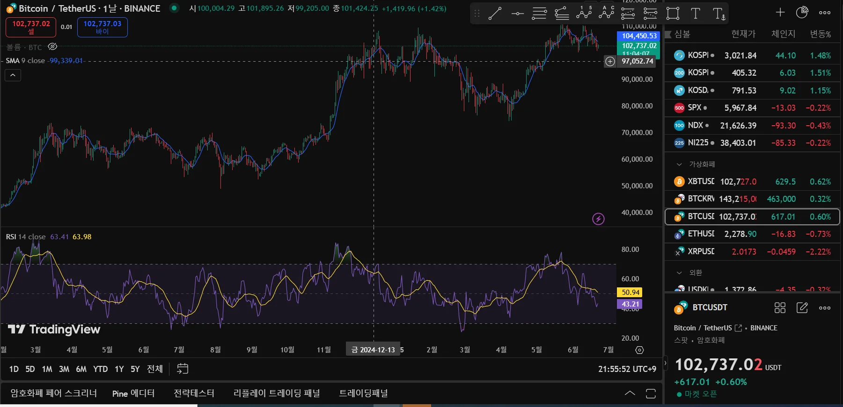Select the rectangle shape drawing tool
The width and height of the screenshot is (843, 407).
[x=673, y=14]
